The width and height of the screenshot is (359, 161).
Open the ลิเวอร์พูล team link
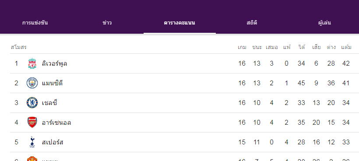pos(54,63)
